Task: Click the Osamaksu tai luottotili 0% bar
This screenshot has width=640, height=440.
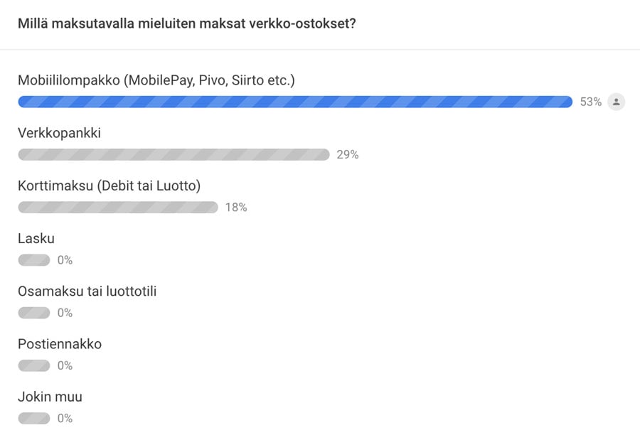Action: [x=34, y=313]
